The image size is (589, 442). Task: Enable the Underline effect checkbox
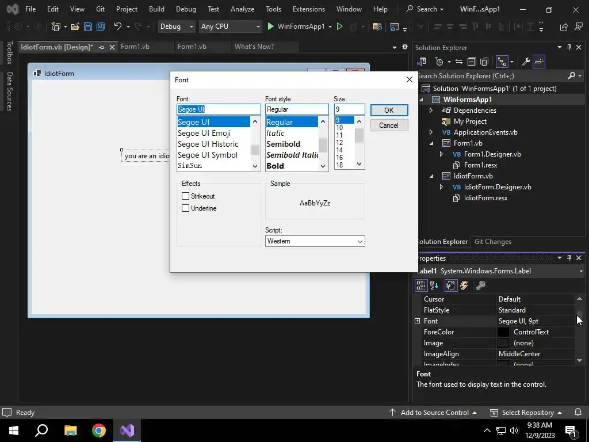tap(185, 208)
